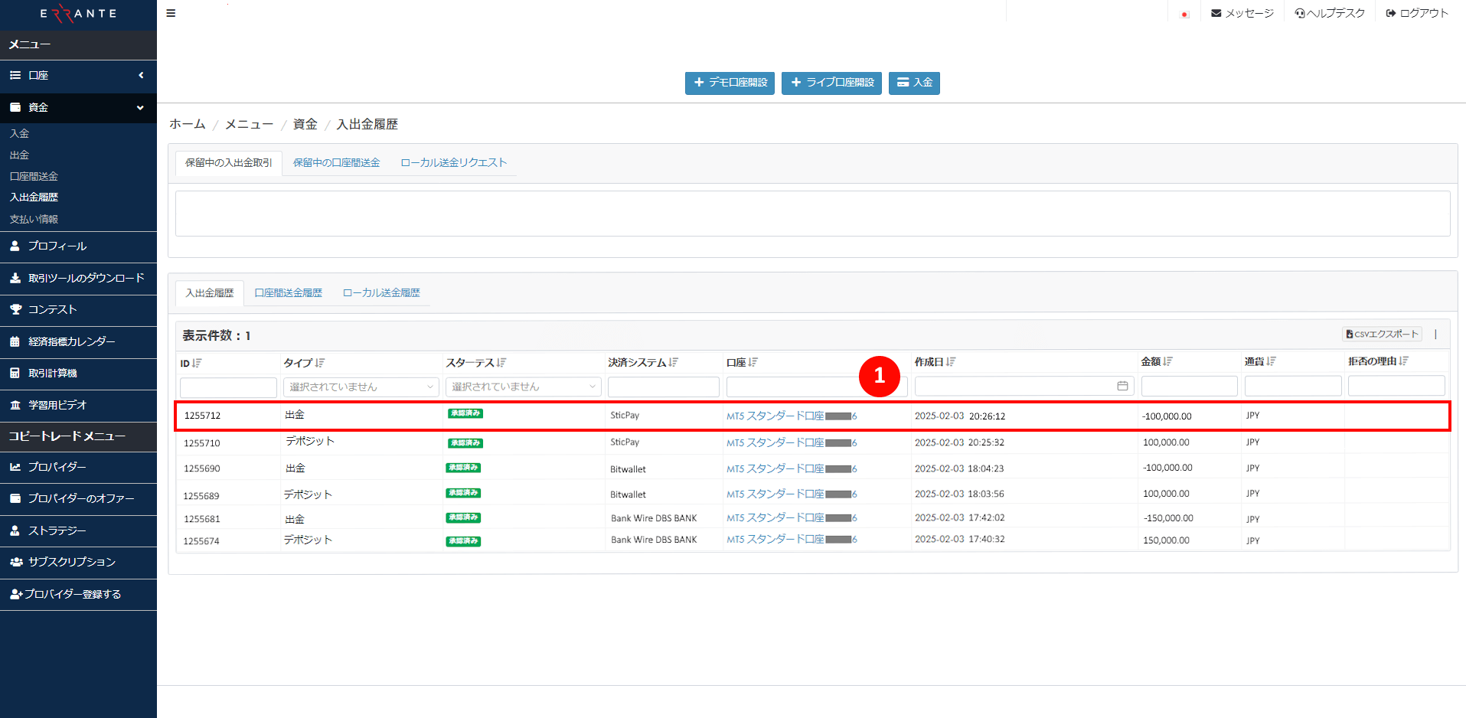Screen dimensions: 1466x718
Task: Expand the ステータス filter dropdown
Action: coord(522,387)
